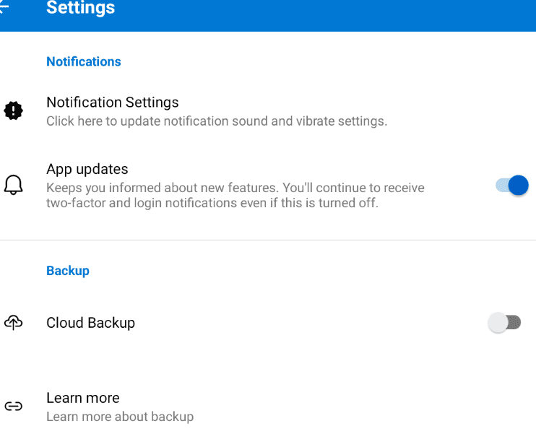The image size is (536, 434).
Task: Select the App updates label
Action: pyautogui.click(x=87, y=169)
